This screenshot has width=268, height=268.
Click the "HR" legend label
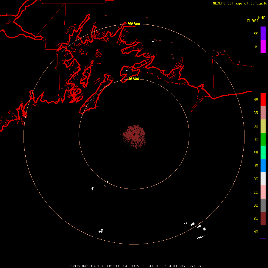(255, 139)
